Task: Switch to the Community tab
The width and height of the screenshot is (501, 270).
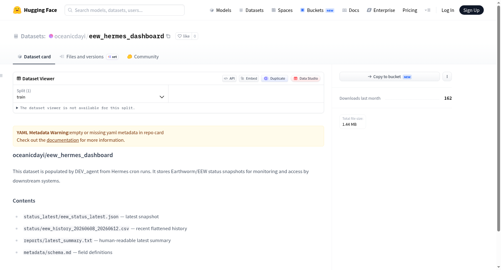Action: pyautogui.click(x=143, y=57)
